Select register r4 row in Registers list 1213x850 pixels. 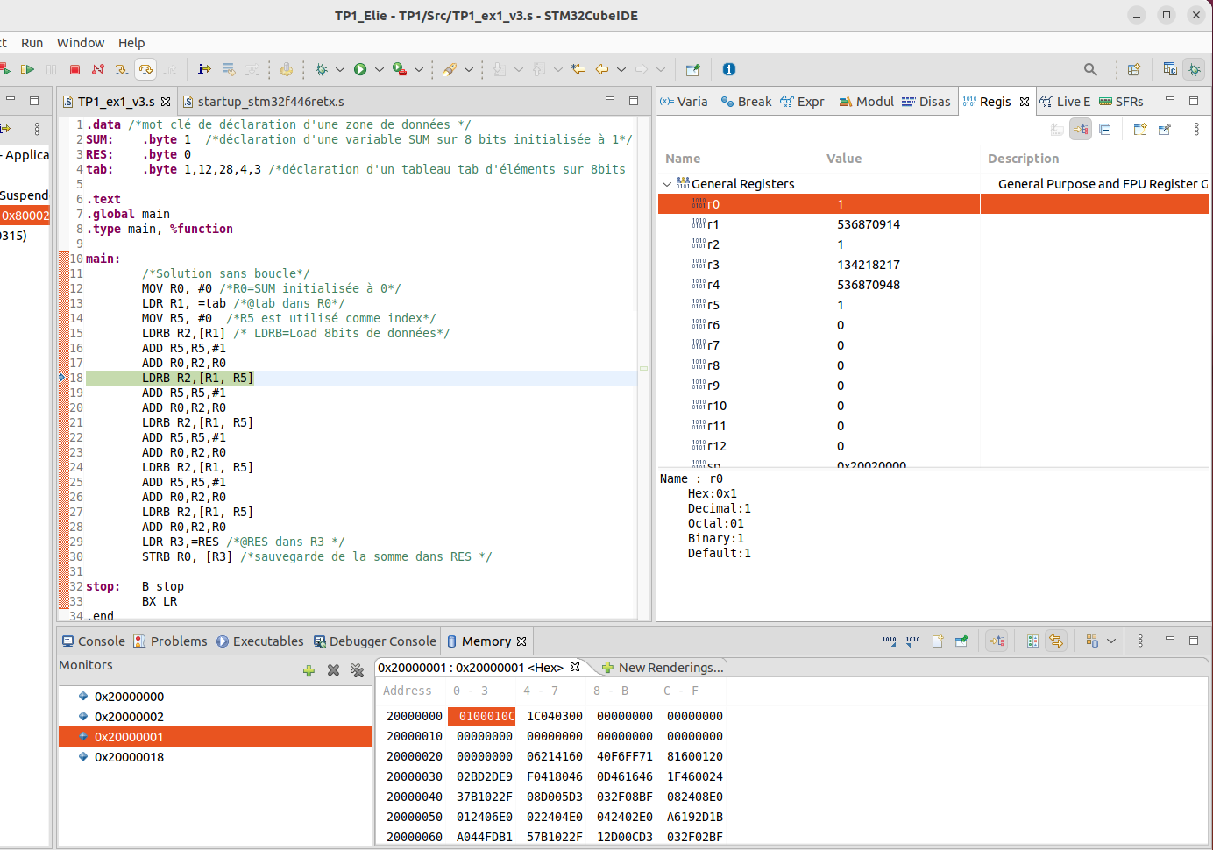(713, 285)
